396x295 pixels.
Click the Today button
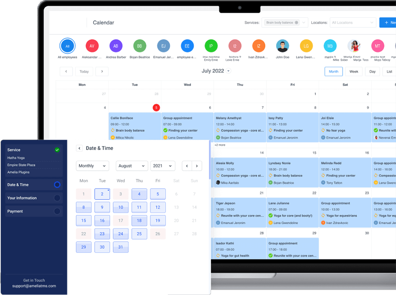coord(84,71)
